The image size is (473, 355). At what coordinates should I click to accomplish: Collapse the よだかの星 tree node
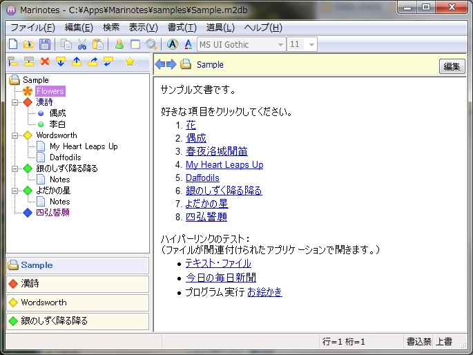[15, 191]
